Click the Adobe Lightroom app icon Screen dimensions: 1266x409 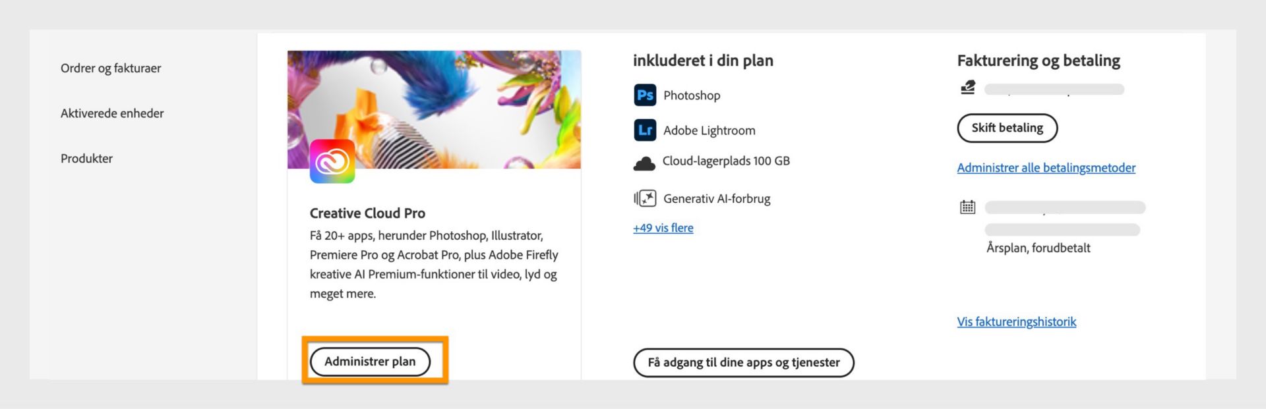coord(645,130)
